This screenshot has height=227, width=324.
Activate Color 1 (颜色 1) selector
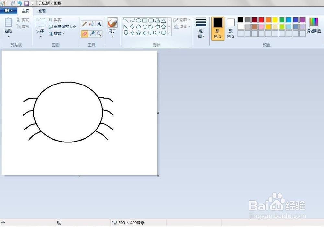click(218, 28)
